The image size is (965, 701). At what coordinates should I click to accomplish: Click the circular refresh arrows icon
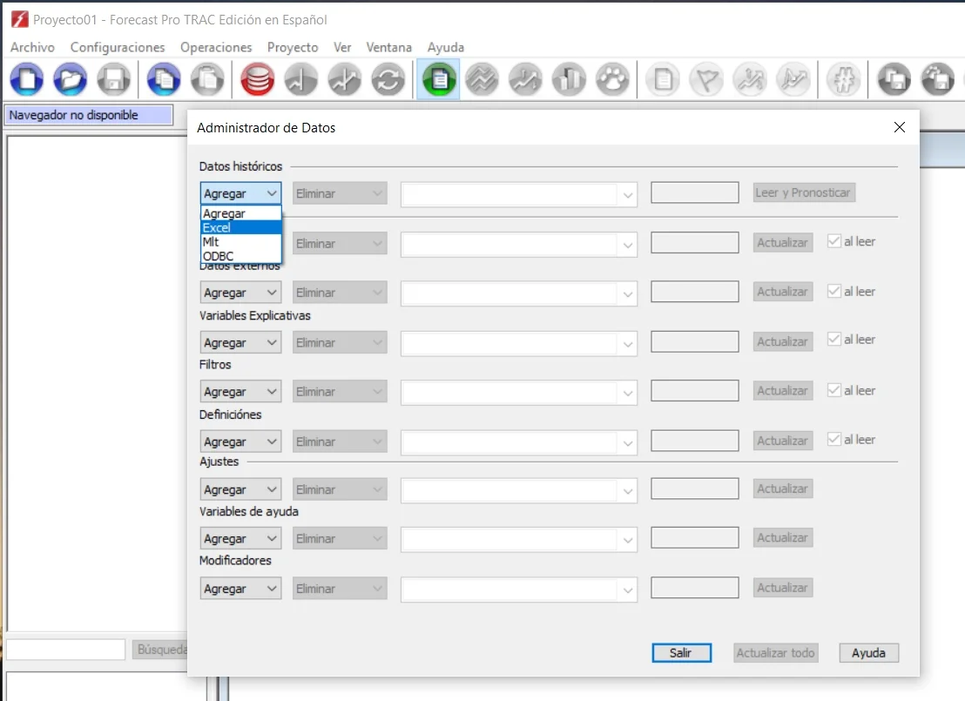click(388, 79)
